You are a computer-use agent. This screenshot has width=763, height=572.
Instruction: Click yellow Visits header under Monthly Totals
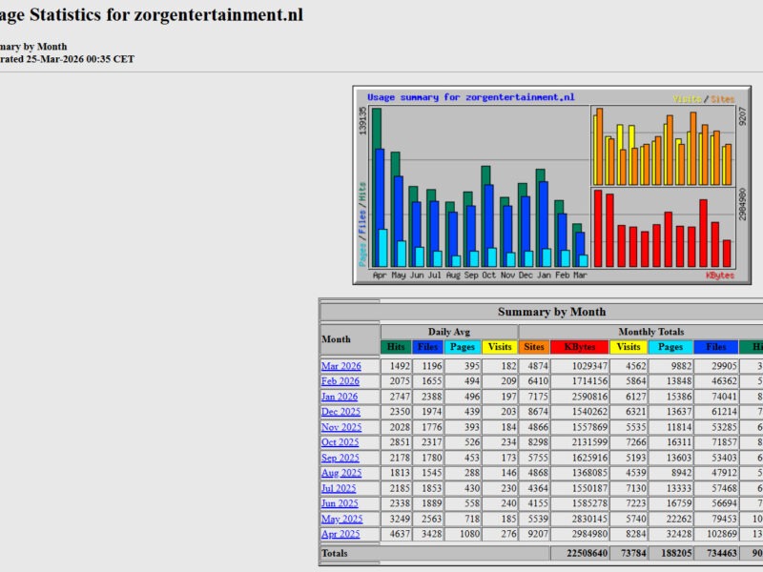pyautogui.click(x=628, y=347)
